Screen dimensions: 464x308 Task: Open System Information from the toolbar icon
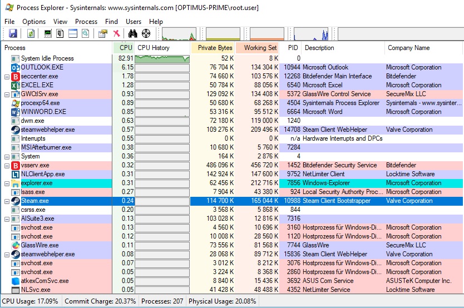click(48, 33)
